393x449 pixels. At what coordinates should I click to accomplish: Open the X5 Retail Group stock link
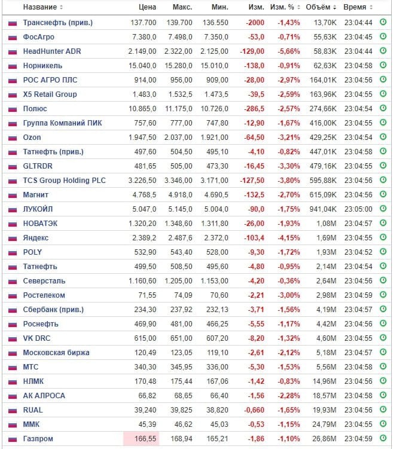pyautogui.click(x=50, y=94)
